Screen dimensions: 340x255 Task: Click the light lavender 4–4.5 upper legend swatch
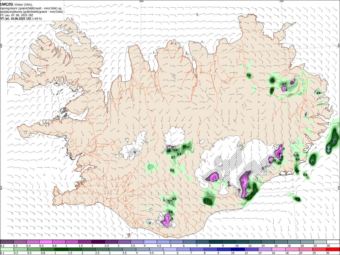point(150,242)
